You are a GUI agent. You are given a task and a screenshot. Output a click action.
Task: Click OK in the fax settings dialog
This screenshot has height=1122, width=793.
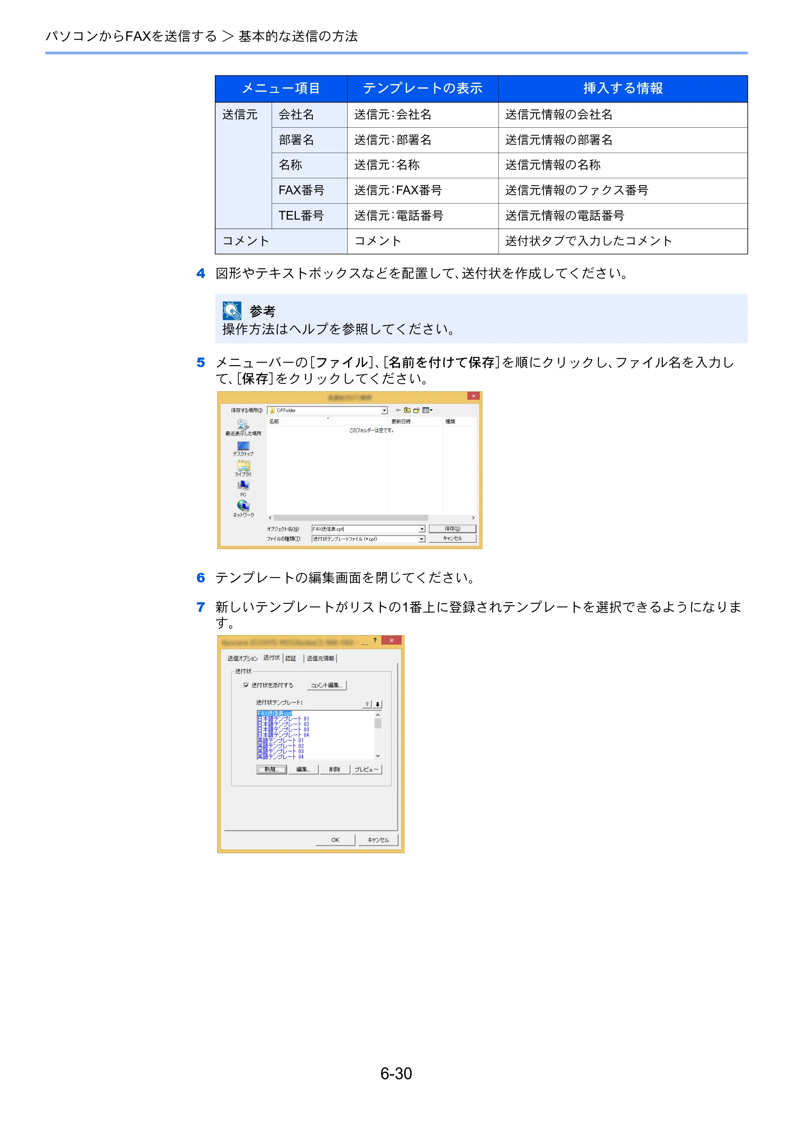click(x=335, y=840)
